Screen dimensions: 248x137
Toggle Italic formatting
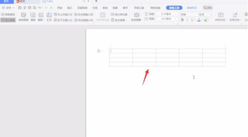187,20
